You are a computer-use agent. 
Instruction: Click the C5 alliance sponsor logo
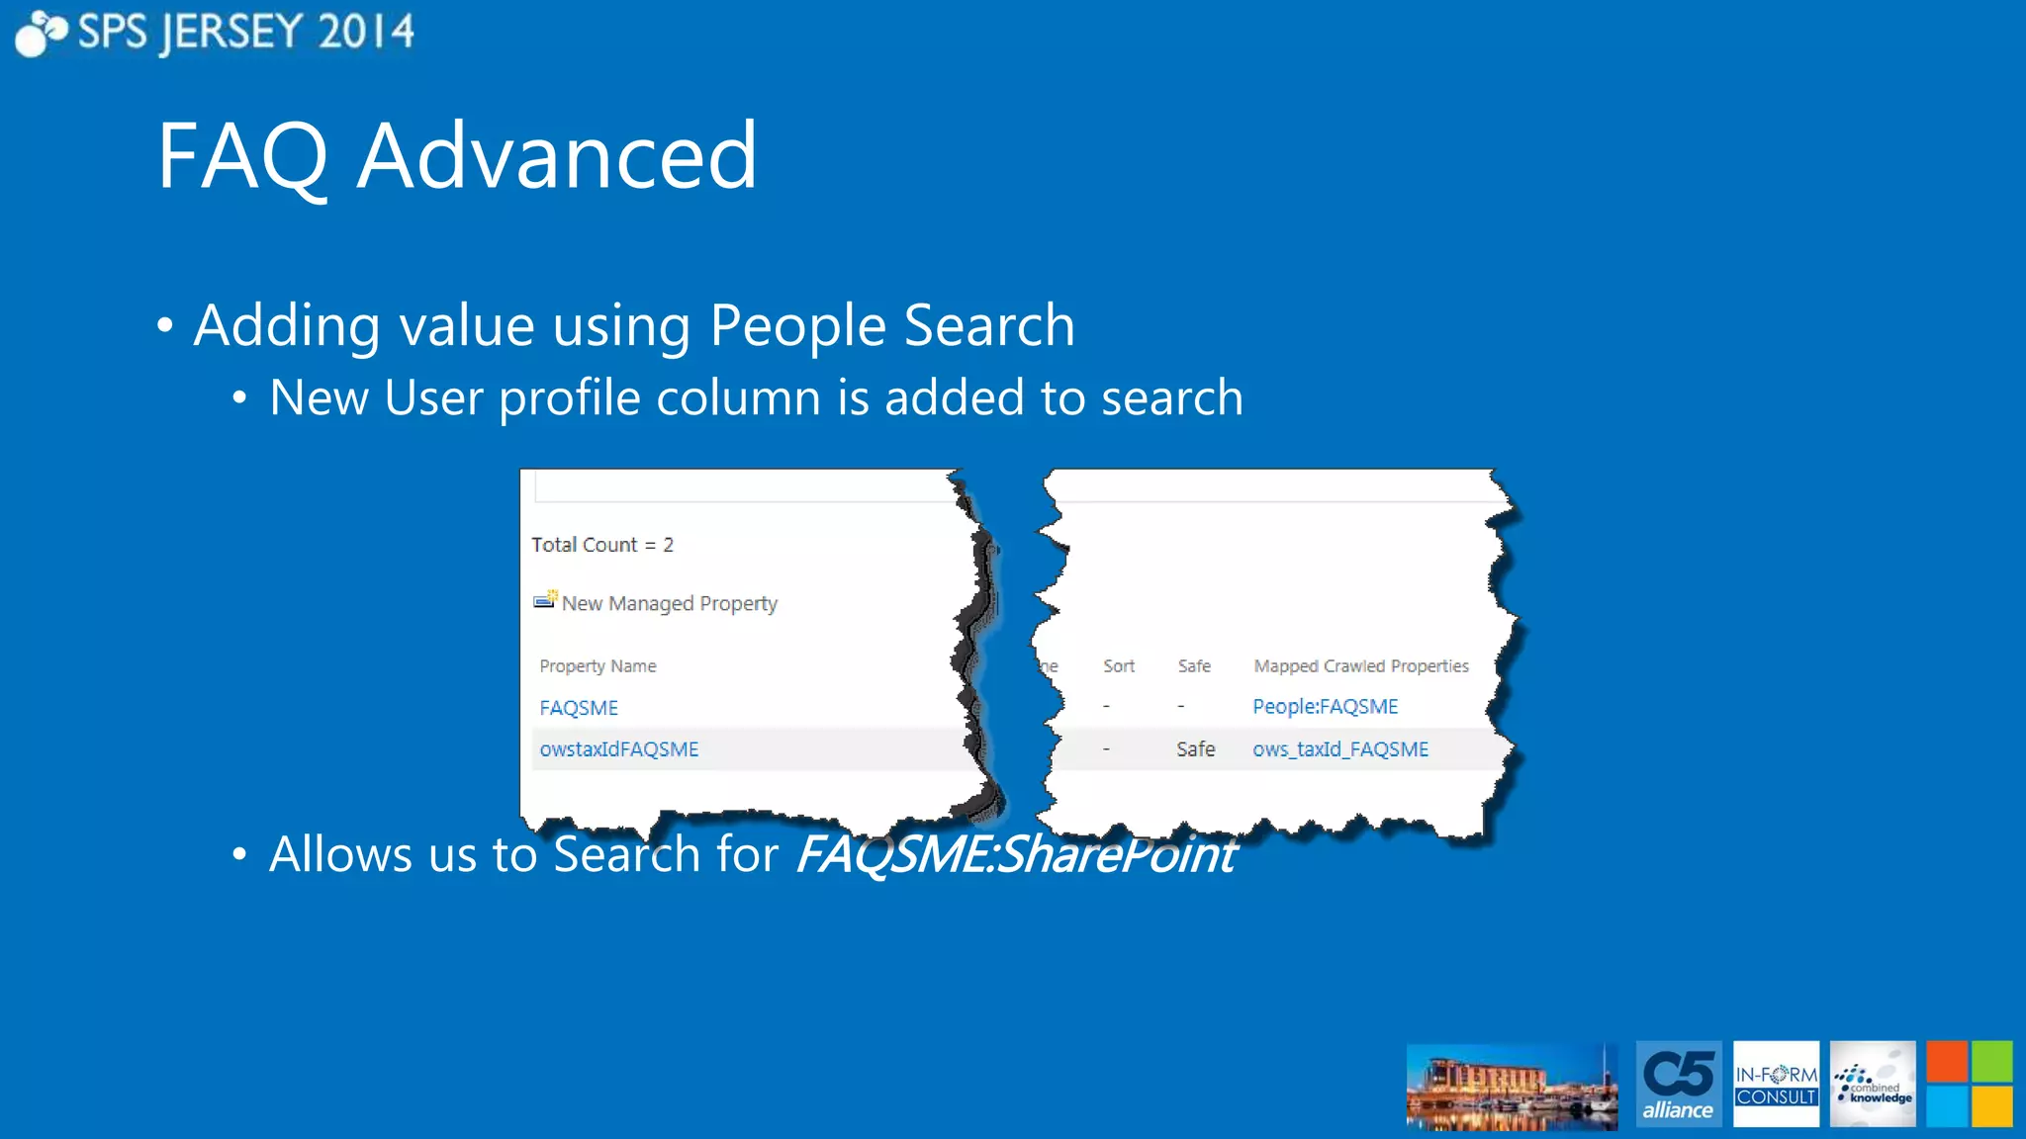click(x=1679, y=1084)
